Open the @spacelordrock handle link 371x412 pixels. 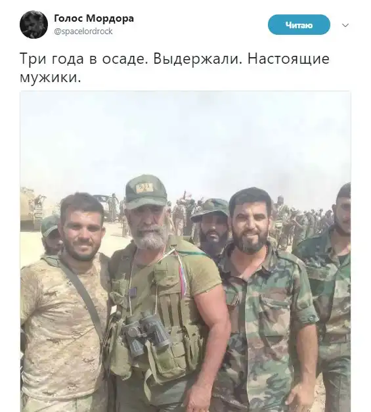click(83, 32)
